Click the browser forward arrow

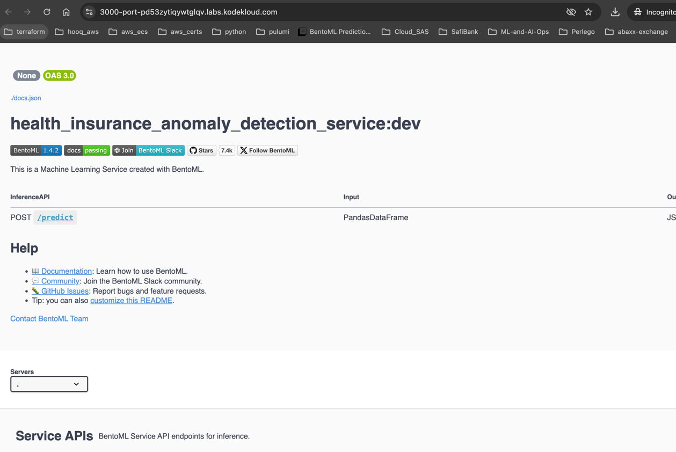pos(27,12)
